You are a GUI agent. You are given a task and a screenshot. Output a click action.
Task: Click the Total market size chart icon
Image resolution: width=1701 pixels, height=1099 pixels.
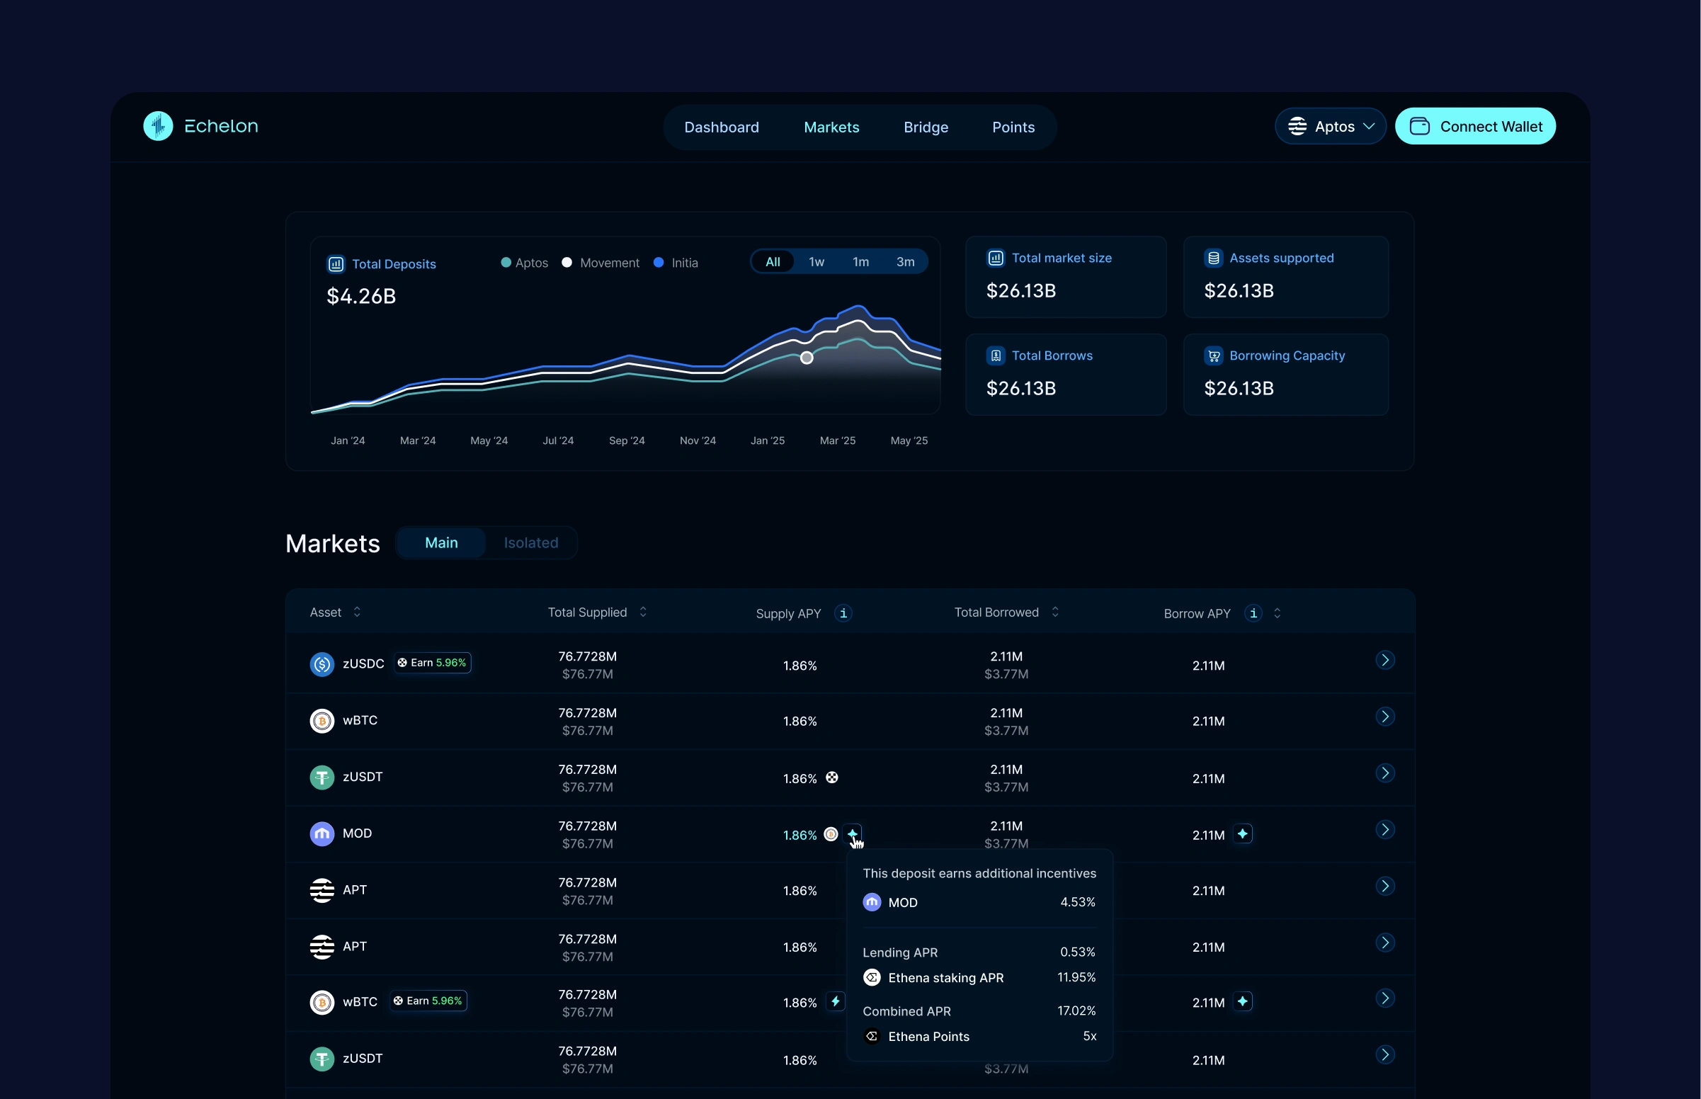point(996,258)
